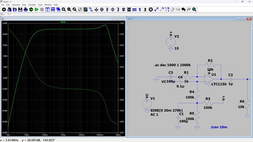Save the schematic using the floppy icon
The height and width of the screenshot is (142, 253).
[20, 9]
